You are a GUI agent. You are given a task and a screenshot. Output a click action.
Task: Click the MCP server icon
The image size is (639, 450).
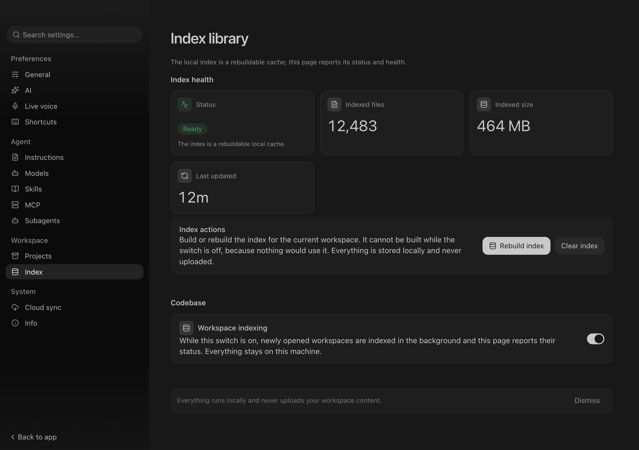point(15,205)
